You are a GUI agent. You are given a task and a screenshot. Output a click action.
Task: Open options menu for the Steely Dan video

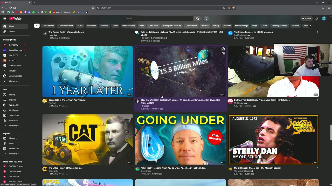(317, 168)
